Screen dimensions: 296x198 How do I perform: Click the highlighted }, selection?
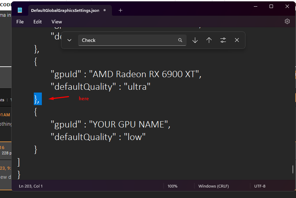click(x=38, y=99)
